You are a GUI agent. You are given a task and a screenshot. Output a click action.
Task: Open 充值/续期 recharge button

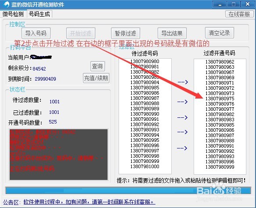coord(96,78)
